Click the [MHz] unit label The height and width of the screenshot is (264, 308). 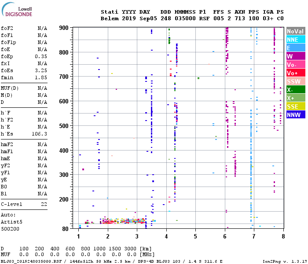147,255
